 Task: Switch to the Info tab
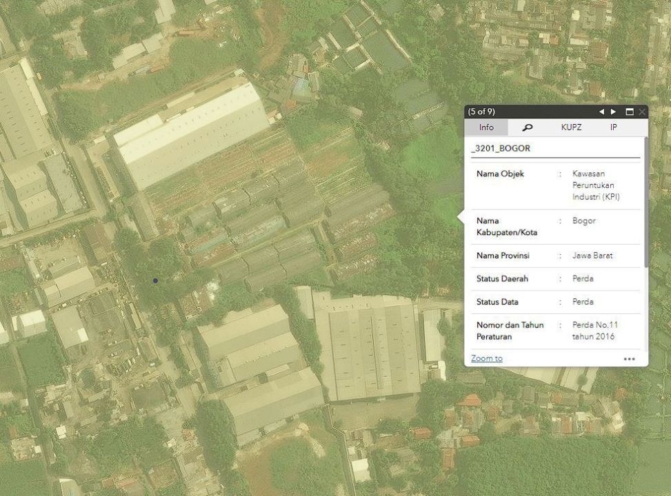point(486,127)
